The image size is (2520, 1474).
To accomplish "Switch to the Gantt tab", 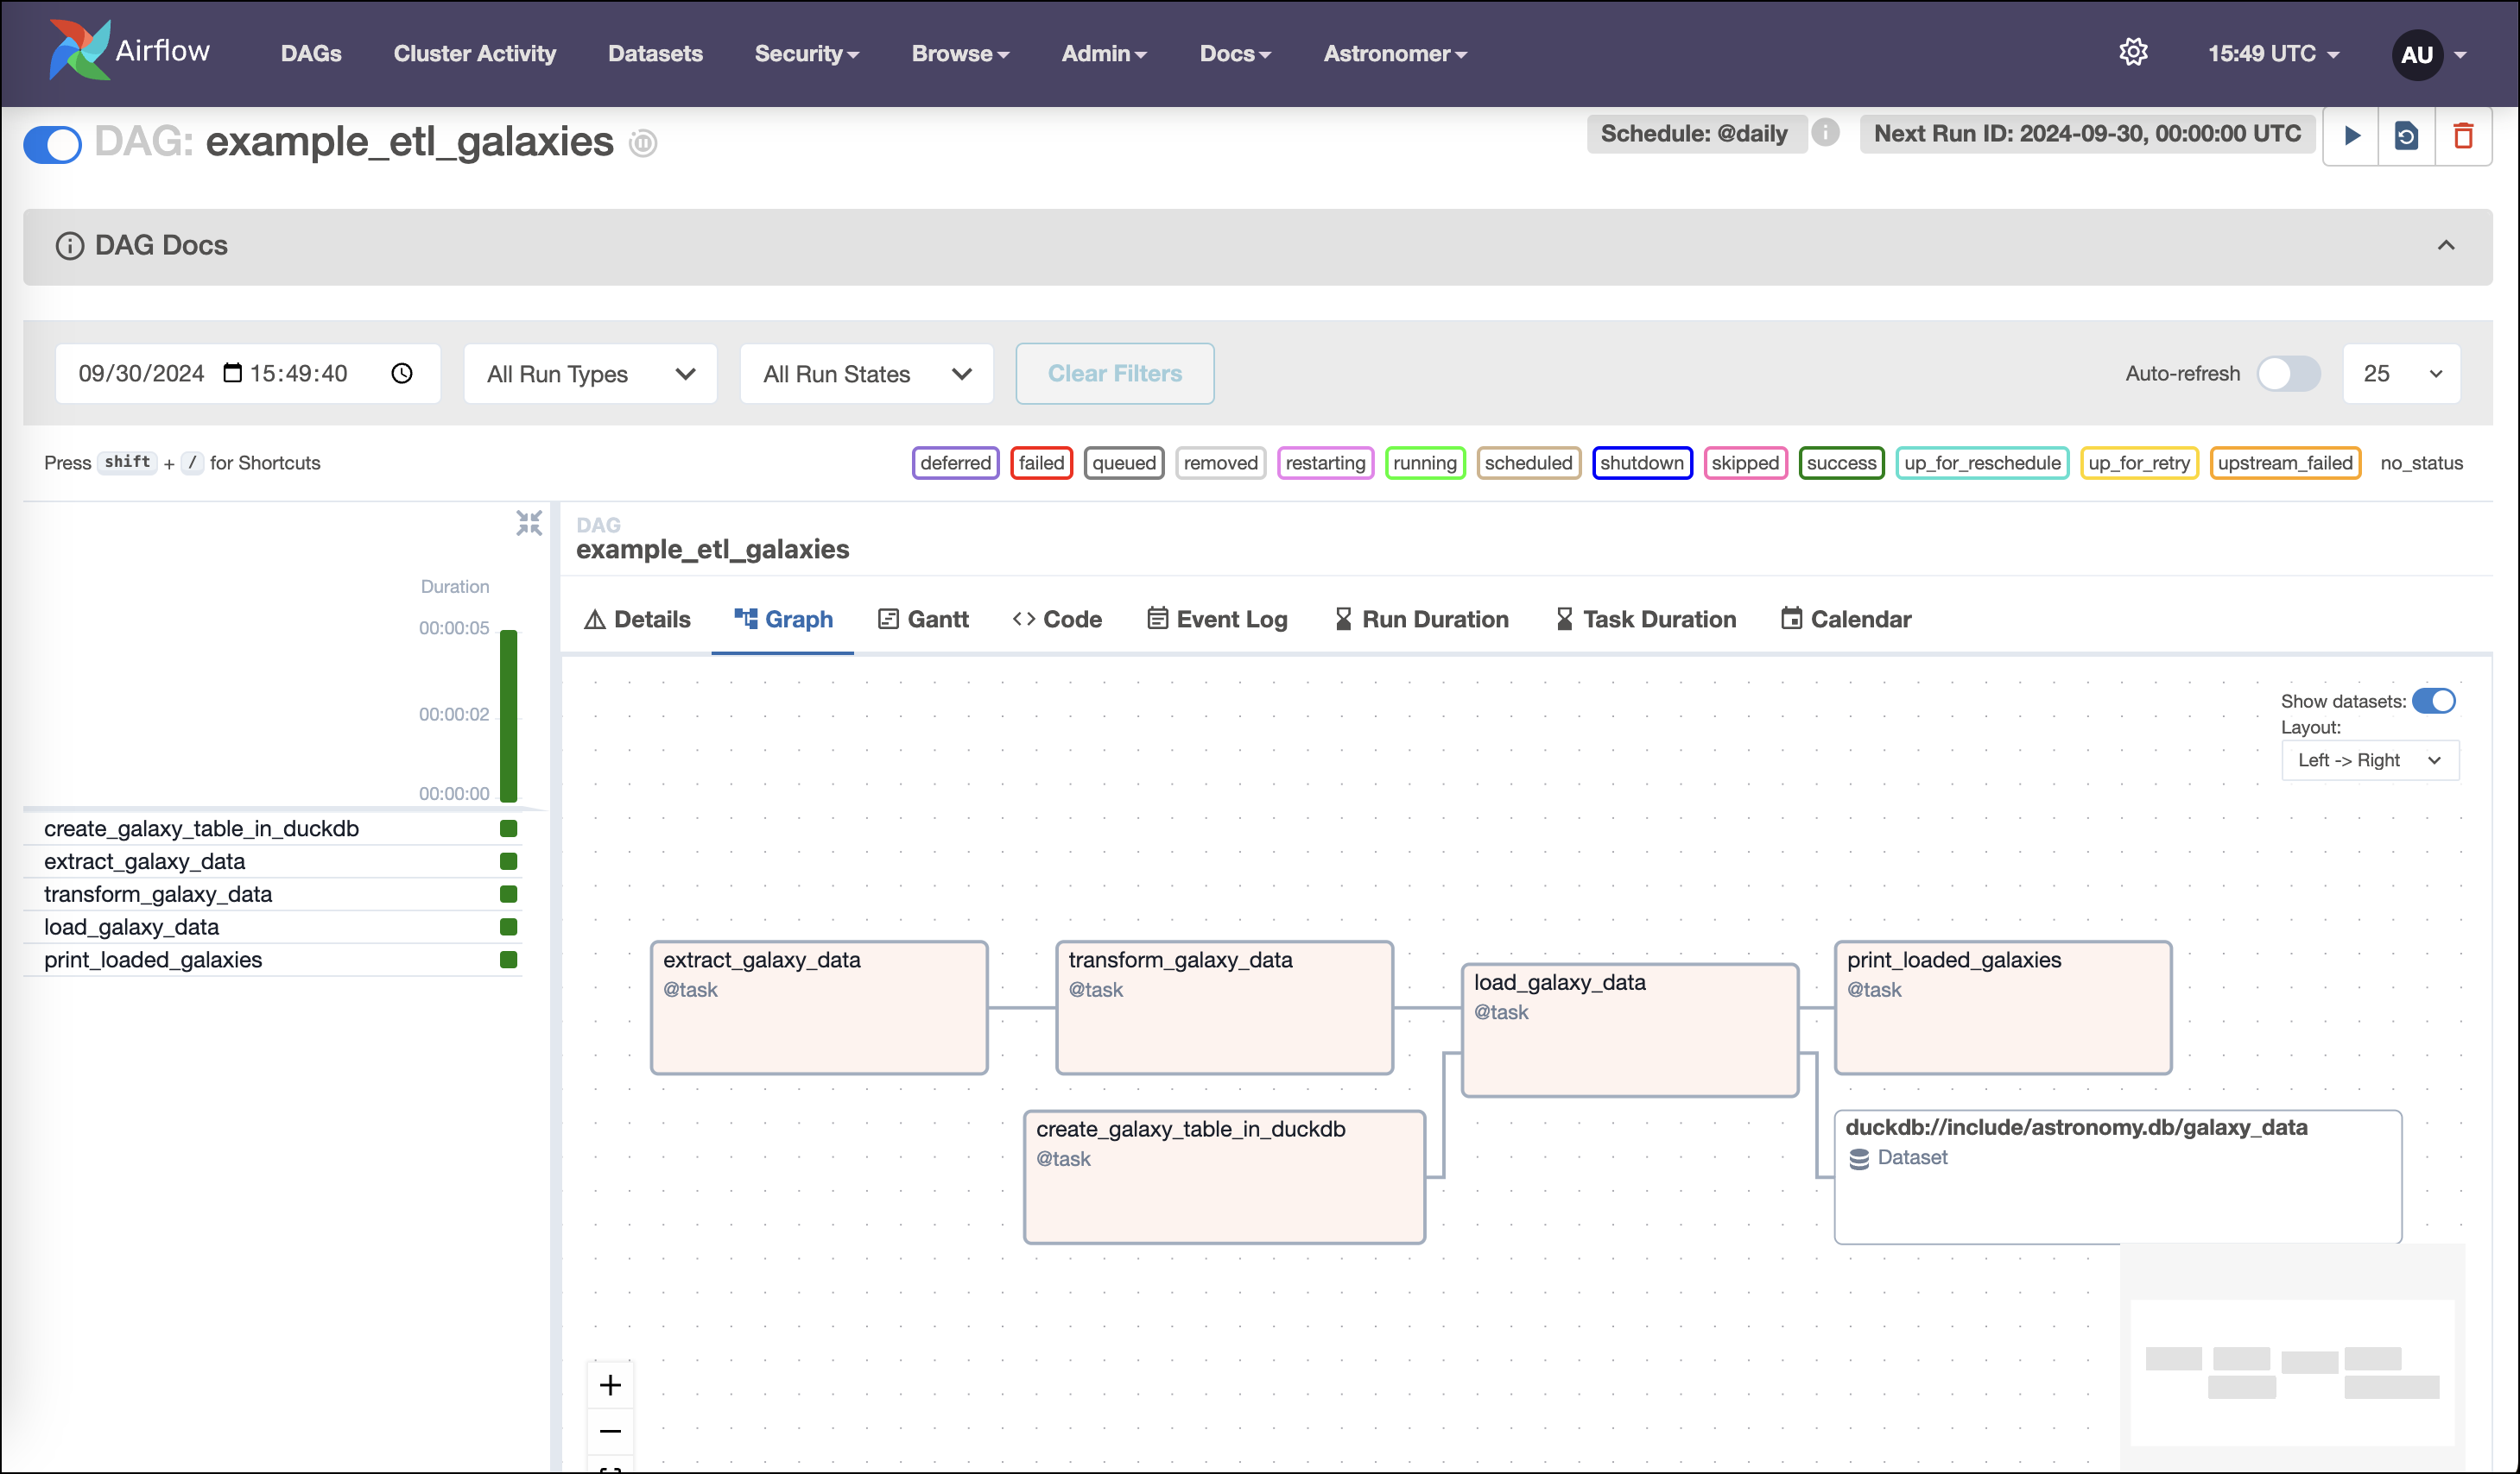I will pos(922,619).
